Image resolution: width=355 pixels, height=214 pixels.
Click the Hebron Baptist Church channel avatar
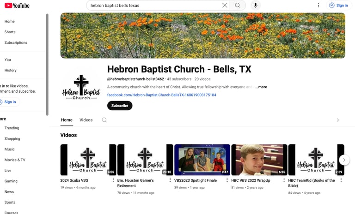(81, 87)
